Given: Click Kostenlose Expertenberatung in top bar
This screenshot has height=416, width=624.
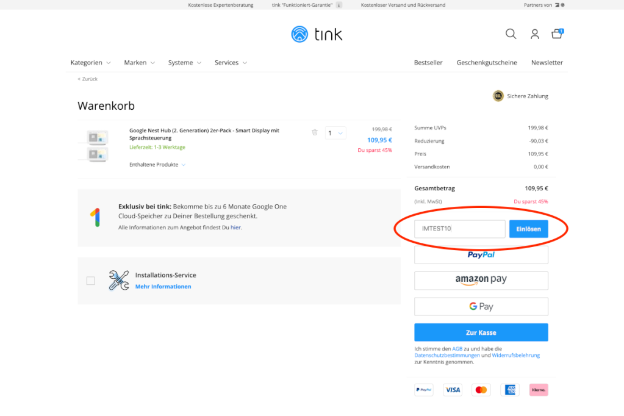Looking at the screenshot, I should [220, 5].
